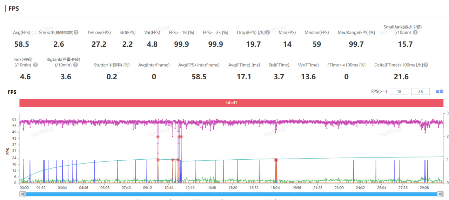Click the FPS>=25 [%] value 99.9
The width and height of the screenshot is (449, 200).
215,44
